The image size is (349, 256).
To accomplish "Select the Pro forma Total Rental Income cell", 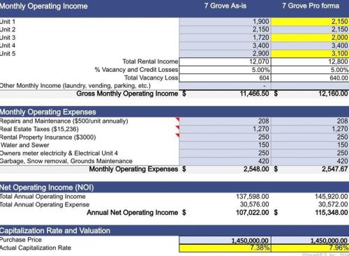I will tap(310, 62).
